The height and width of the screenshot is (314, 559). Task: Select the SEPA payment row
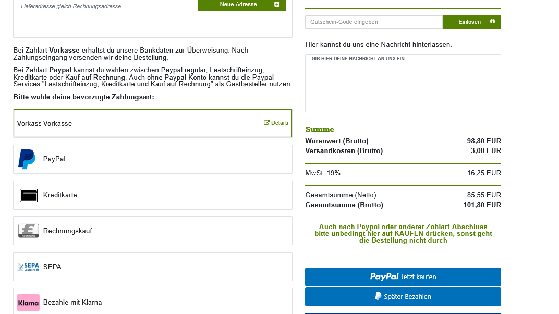coord(153,267)
